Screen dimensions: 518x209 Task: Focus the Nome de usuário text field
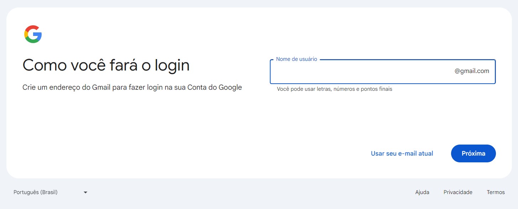(383, 72)
